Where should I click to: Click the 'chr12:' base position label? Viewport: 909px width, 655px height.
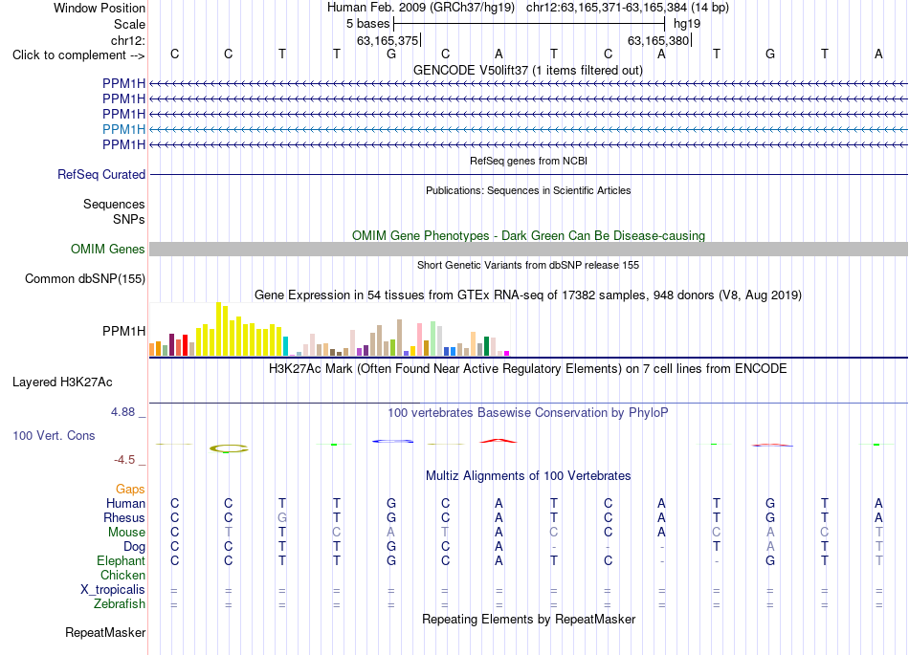[127, 40]
